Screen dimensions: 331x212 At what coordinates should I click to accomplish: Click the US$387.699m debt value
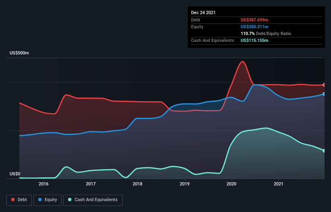254,20
